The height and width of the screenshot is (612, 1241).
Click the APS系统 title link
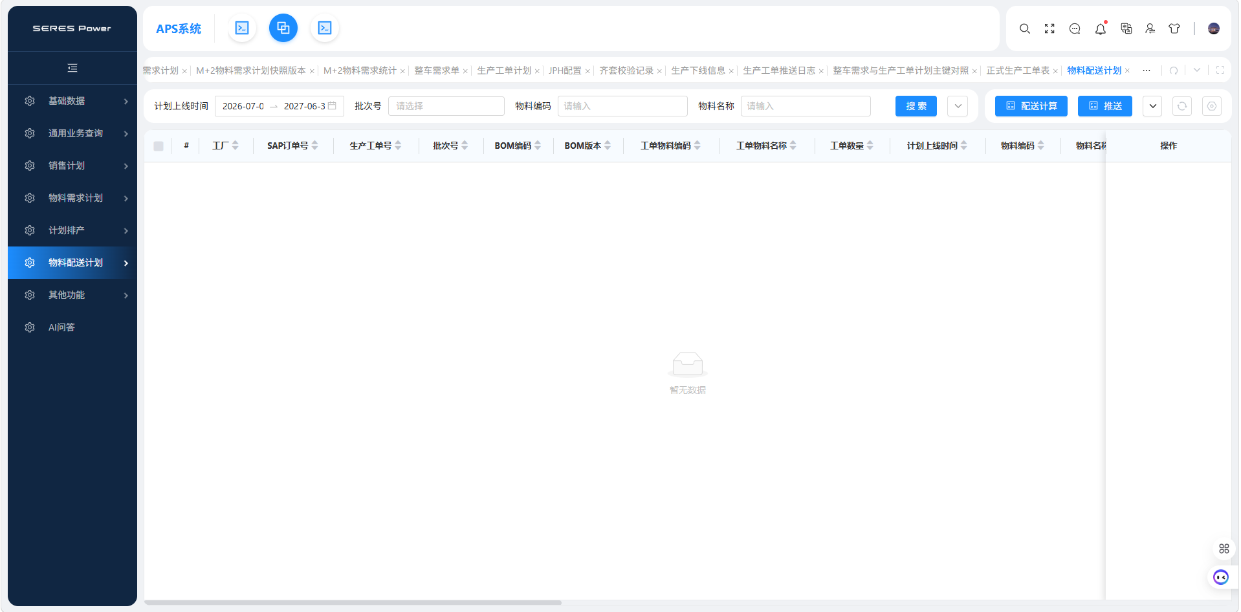[179, 28]
